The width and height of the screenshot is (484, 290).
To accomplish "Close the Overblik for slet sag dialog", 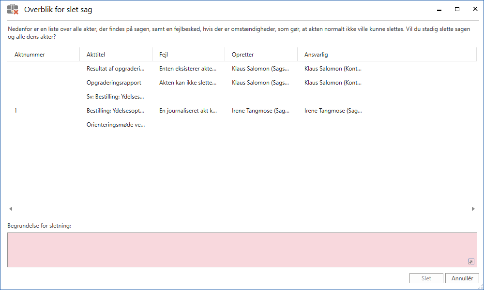I will pos(475,9).
